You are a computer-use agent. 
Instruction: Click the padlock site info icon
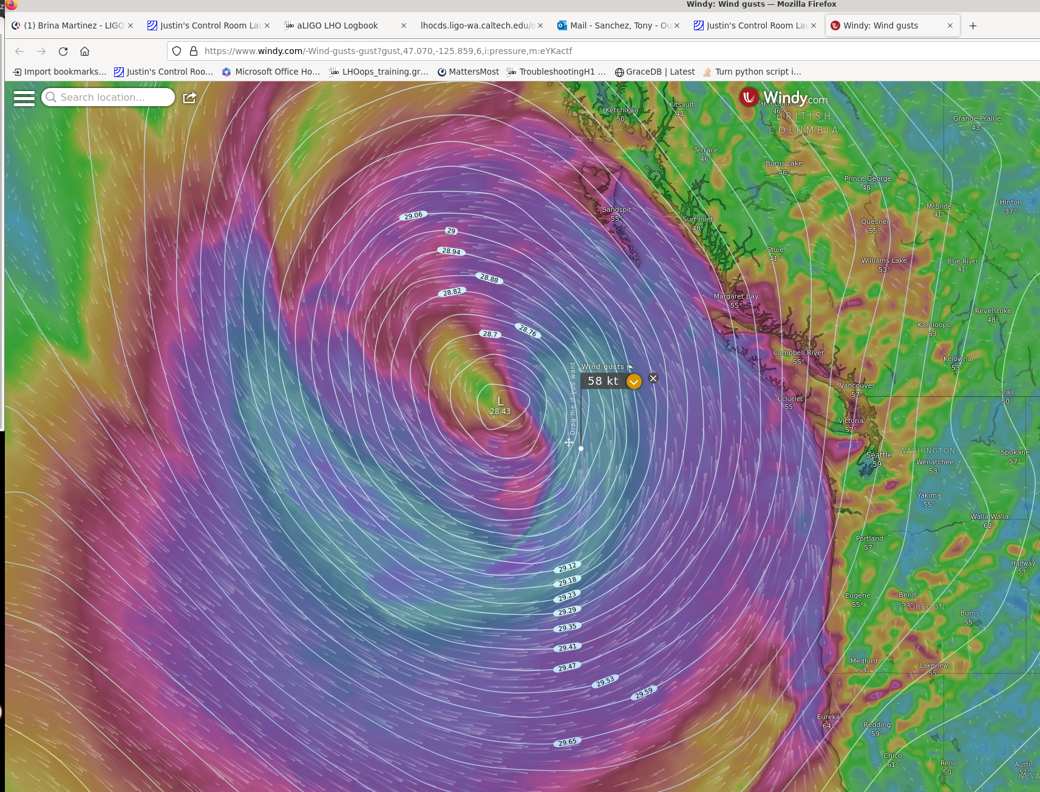194,51
